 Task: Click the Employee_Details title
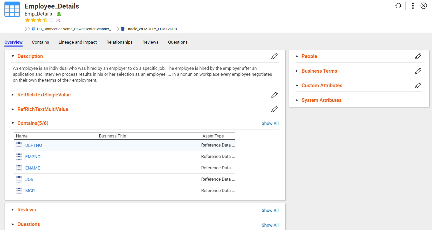coord(52,6)
